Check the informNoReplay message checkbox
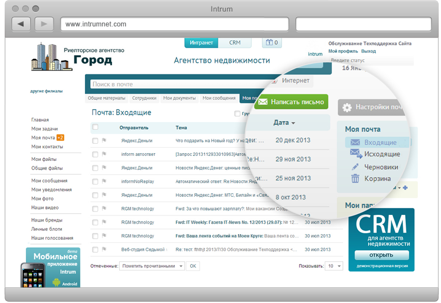 [95, 182]
